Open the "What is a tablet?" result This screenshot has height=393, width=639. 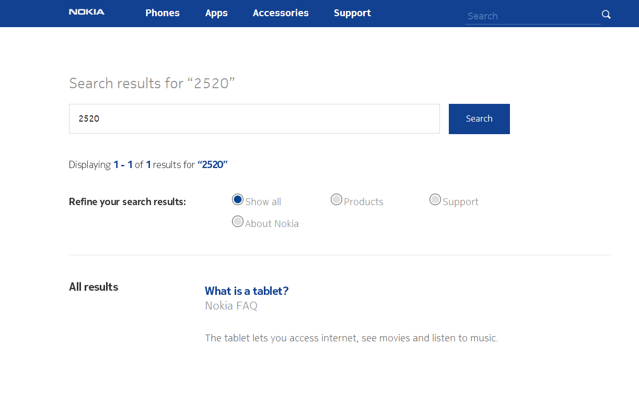[x=247, y=291]
